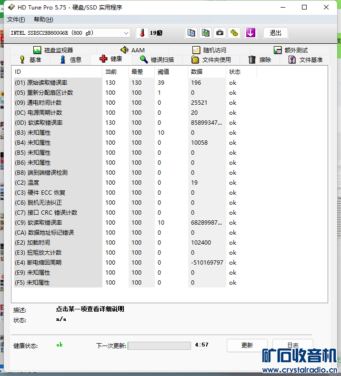This screenshot has width=341, height=376.
Task: Click the data value -510169797
Action: point(207,263)
